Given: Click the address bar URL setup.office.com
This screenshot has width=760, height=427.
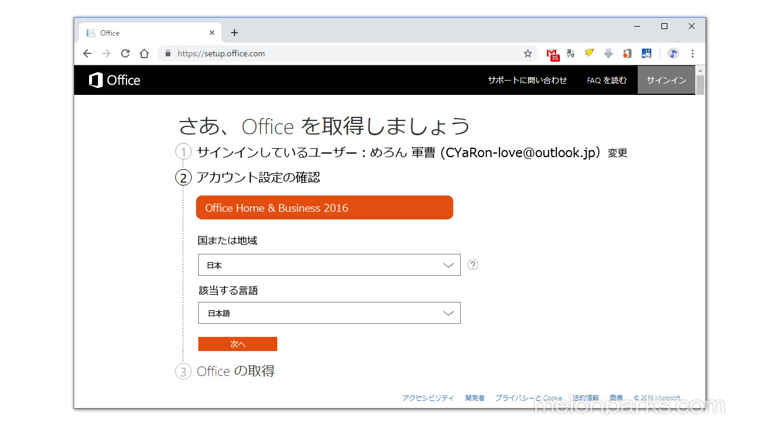Looking at the screenshot, I should pyautogui.click(x=221, y=53).
